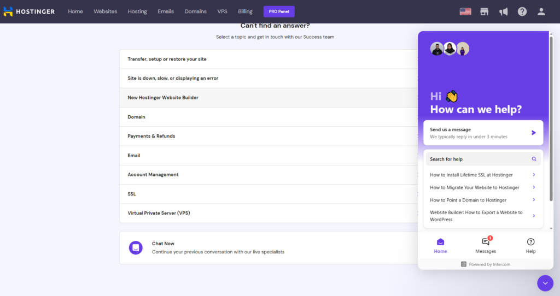Viewport: 560px width, 296px height.
Task: Click the Hostinger logo
Action: click(x=29, y=11)
